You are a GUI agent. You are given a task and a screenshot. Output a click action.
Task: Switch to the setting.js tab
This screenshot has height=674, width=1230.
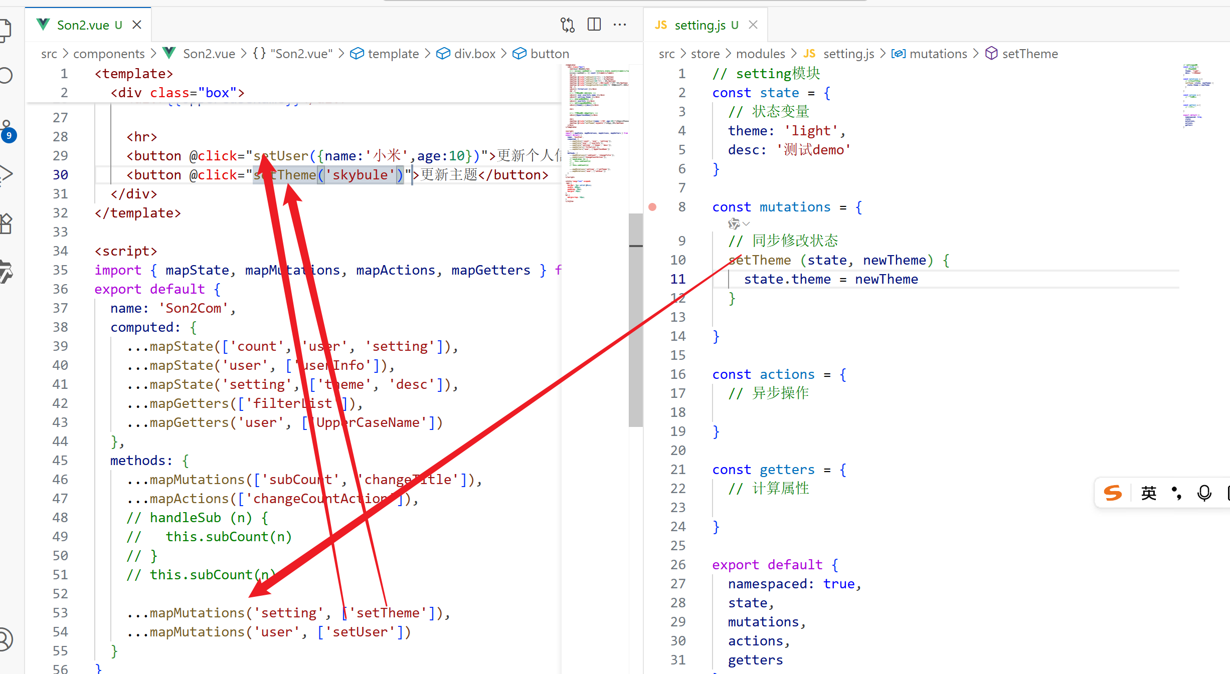pyautogui.click(x=699, y=25)
